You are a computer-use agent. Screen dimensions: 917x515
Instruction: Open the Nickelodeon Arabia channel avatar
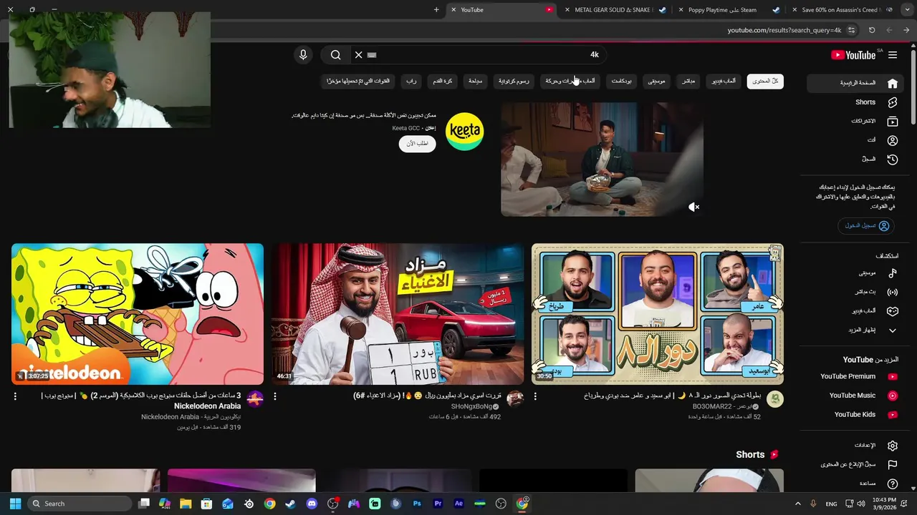(255, 399)
